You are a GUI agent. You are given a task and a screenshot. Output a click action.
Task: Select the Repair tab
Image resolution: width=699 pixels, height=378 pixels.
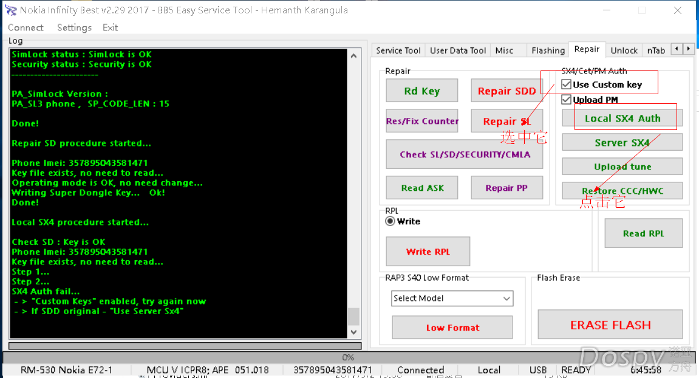[587, 49]
